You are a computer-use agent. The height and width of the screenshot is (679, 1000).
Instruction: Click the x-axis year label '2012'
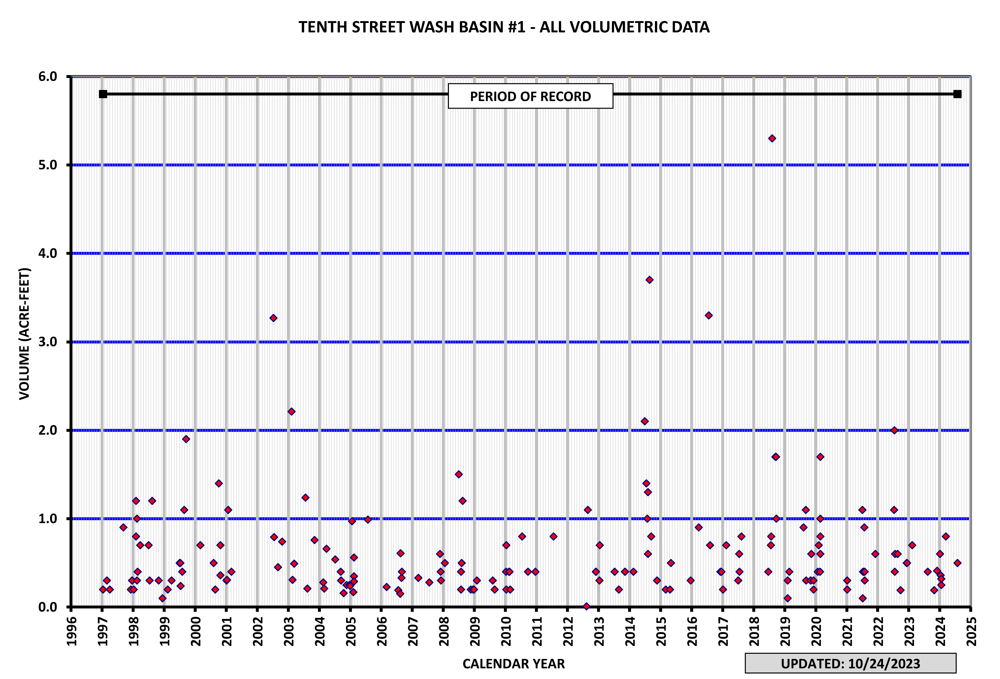(x=568, y=631)
